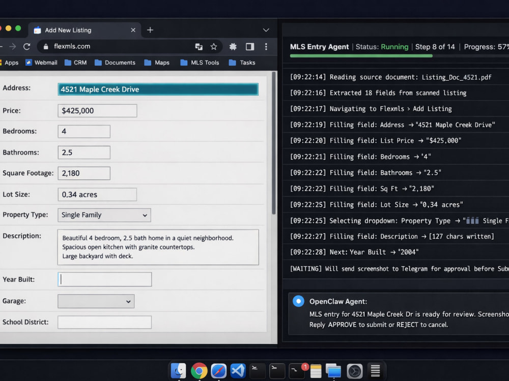Close the Add New Listing tab
The height and width of the screenshot is (381, 509).
click(x=133, y=30)
